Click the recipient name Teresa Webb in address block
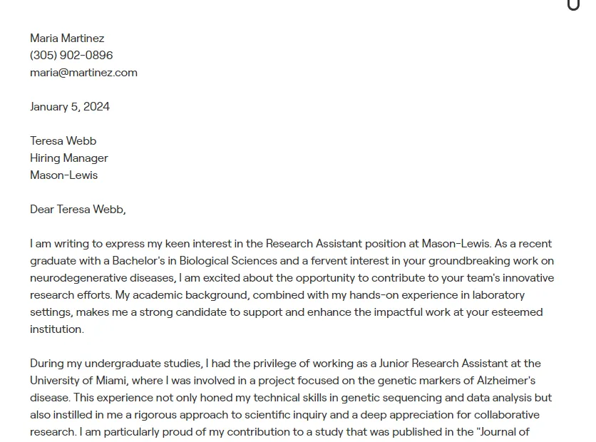The height and width of the screenshot is (442, 596). tap(63, 141)
